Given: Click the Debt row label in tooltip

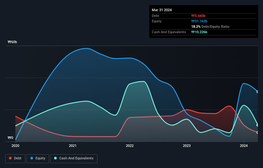Looking at the screenshot, I should (x=155, y=16).
